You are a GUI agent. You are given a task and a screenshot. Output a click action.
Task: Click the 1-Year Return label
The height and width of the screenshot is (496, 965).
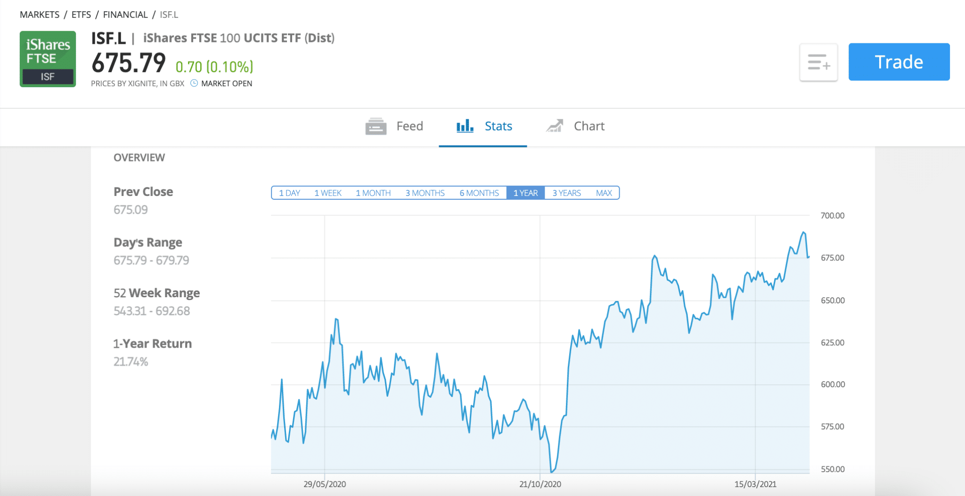click(x=153, y=344)
